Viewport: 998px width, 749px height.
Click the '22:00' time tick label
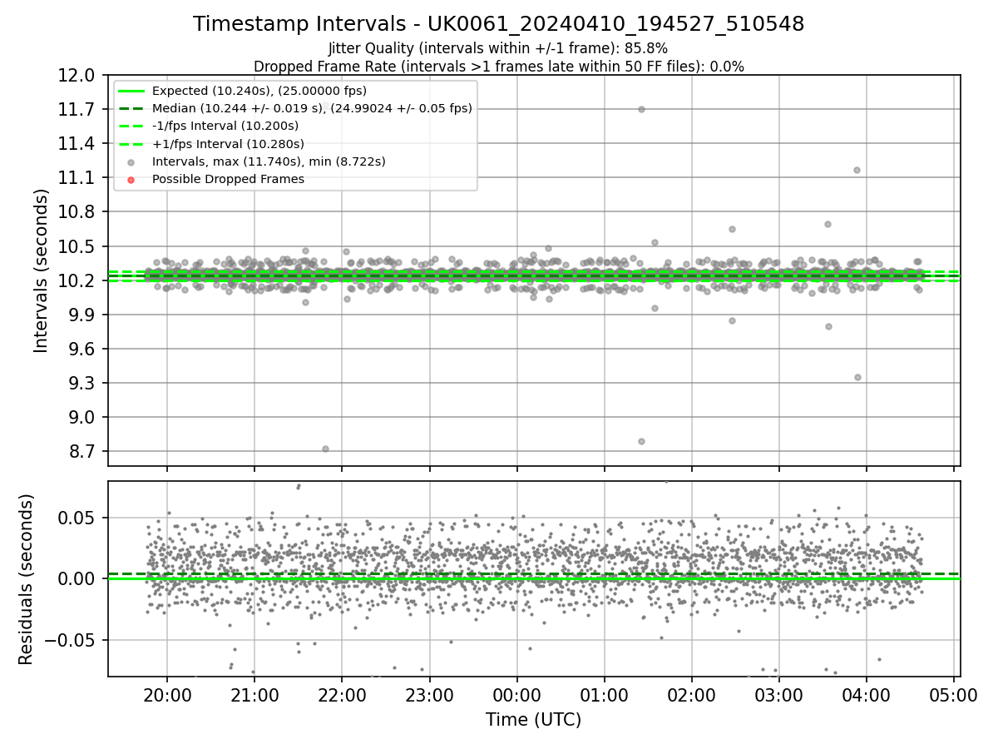[342, 695]
